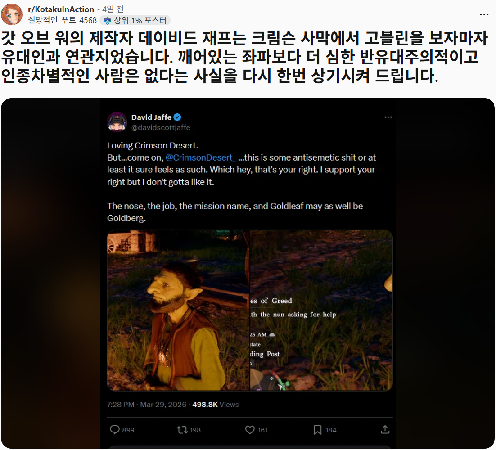Click the retweet icon with 198
Screen dimensions: 496x450
tap(182, 430)
